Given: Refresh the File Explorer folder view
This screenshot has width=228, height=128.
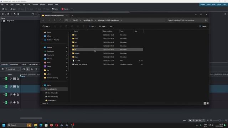Looking at the screenshot, I should [61, 20].
